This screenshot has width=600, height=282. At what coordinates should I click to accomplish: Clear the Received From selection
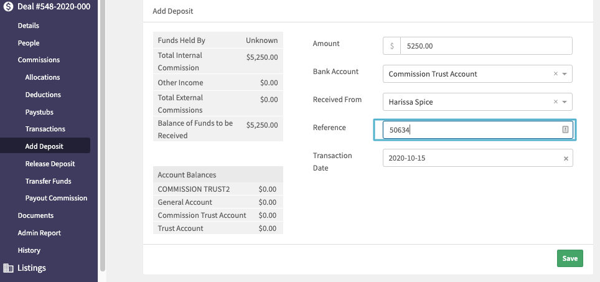[555, 101]
